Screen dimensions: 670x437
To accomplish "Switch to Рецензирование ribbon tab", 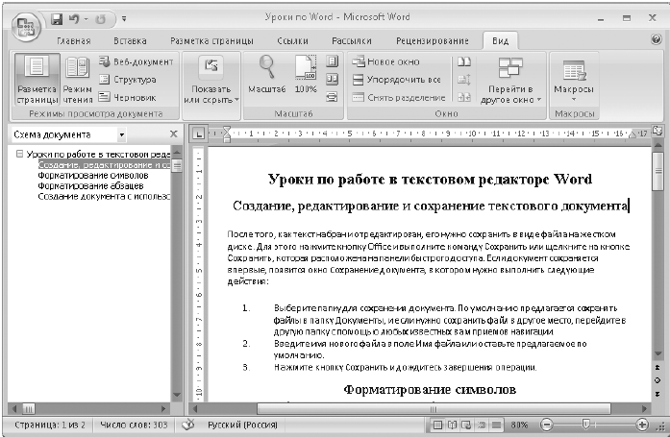I will pos(432,41).
